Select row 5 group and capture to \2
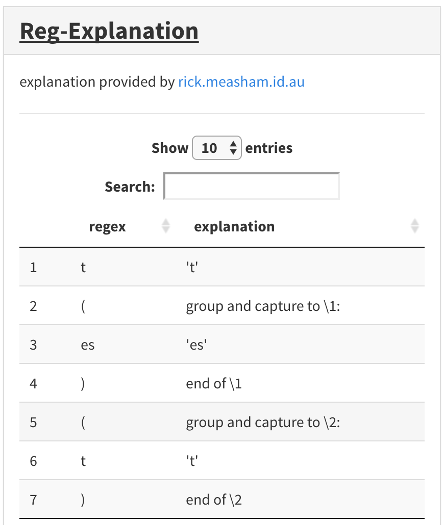The width and height of the screenshot is (444, 525). pos(222,422)
